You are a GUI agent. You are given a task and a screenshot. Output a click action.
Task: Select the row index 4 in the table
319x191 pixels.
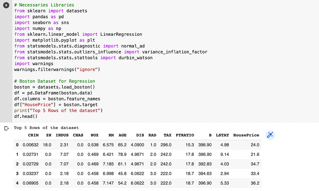coord(17,183)
